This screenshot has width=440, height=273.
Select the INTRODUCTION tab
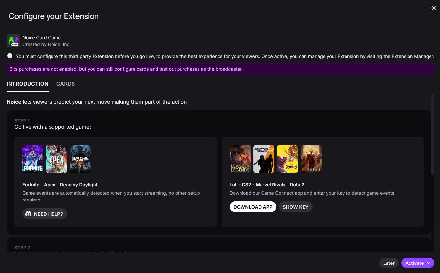point(28,84)
